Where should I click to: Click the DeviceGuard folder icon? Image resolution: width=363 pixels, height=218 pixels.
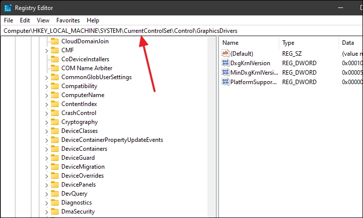coord(55,158)
